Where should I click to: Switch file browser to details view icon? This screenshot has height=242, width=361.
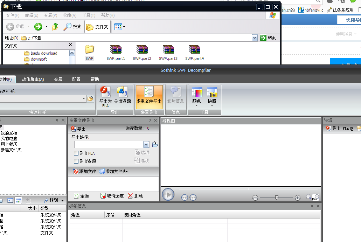(19, 201)
